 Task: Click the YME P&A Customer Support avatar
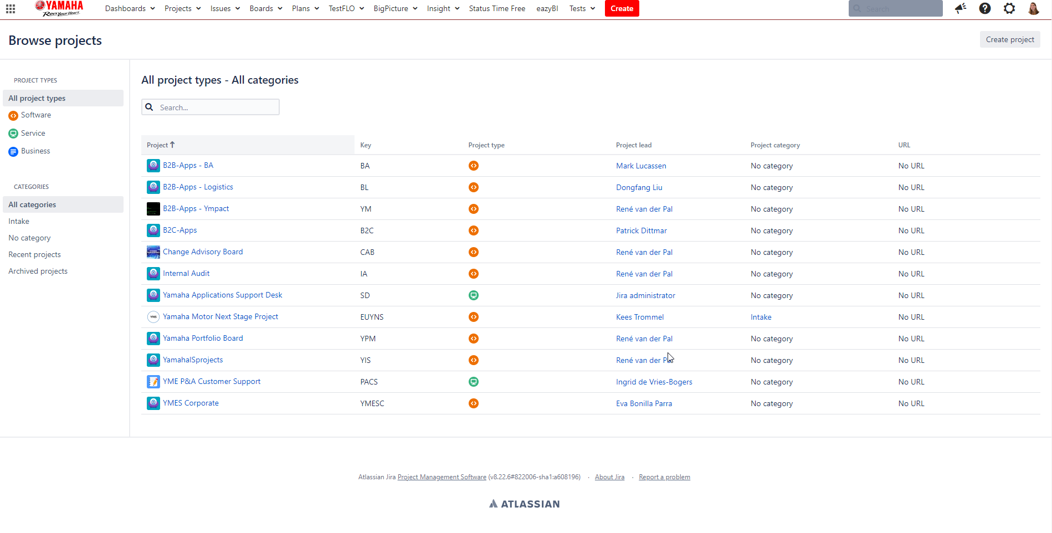153,382
